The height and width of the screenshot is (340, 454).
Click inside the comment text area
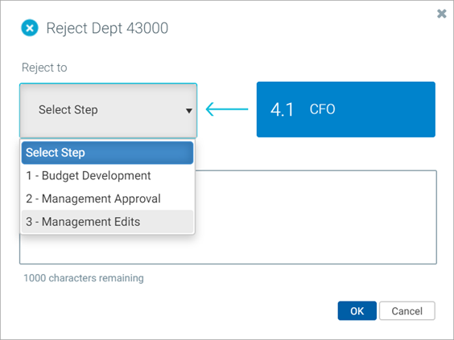tap(316, 217)
